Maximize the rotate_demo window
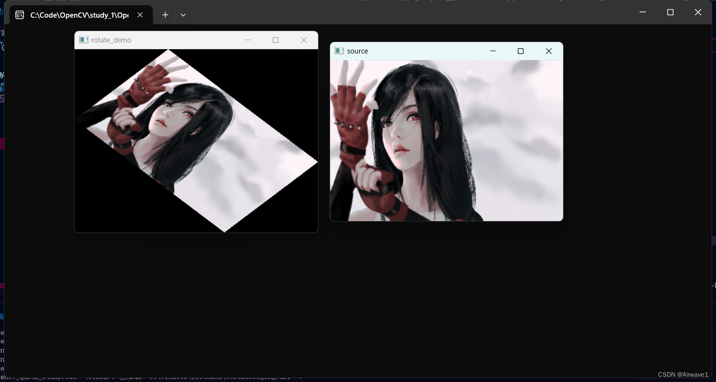 pos(276,40)
